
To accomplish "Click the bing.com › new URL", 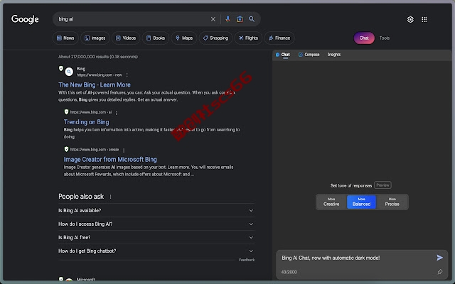I will click(x=100, y=75).
